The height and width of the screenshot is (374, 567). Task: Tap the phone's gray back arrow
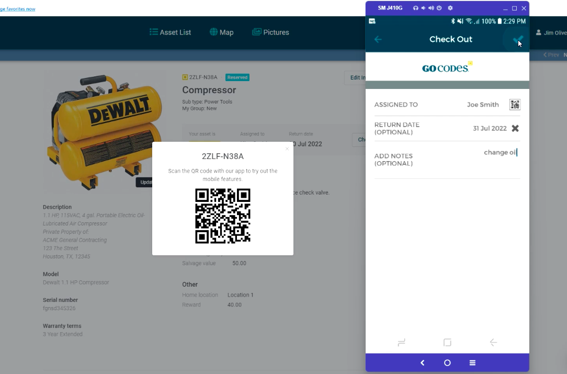tap(493, 342)
